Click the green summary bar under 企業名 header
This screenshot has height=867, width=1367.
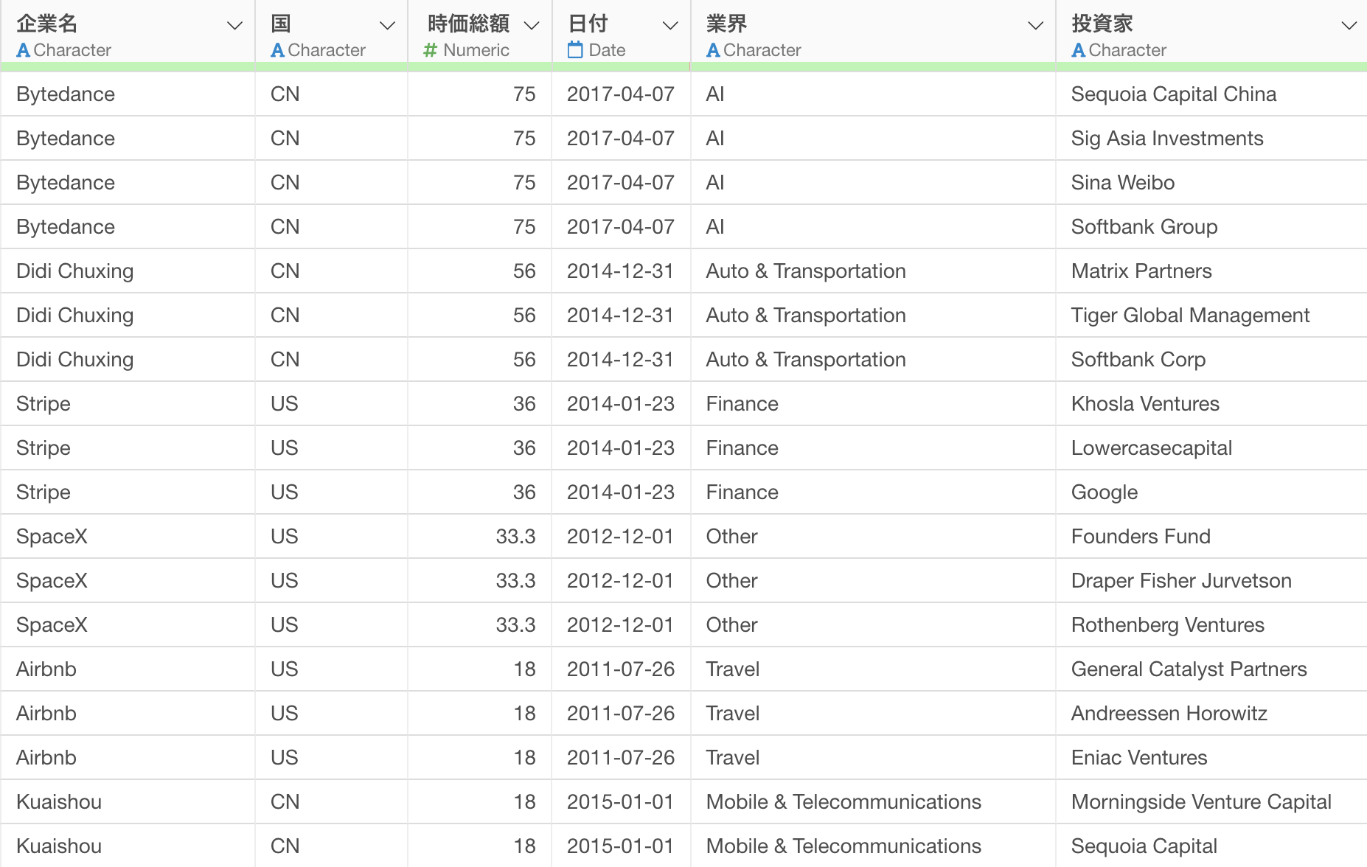click(128, 67)
